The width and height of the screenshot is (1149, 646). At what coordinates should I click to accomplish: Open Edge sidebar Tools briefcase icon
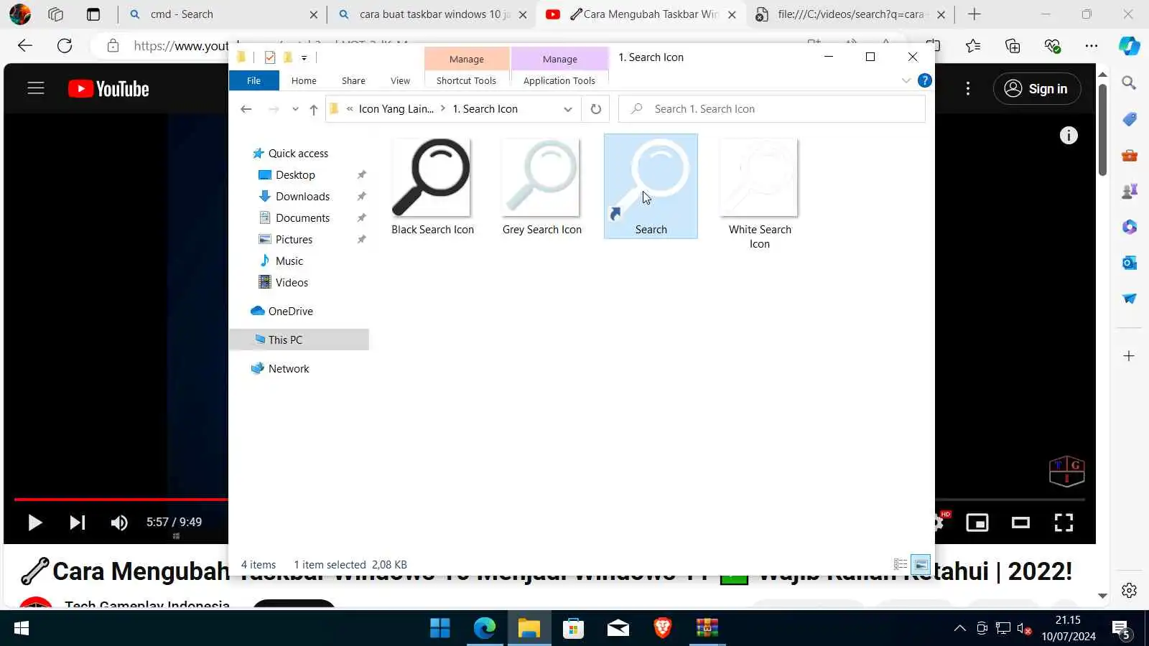coord(1129,155)
